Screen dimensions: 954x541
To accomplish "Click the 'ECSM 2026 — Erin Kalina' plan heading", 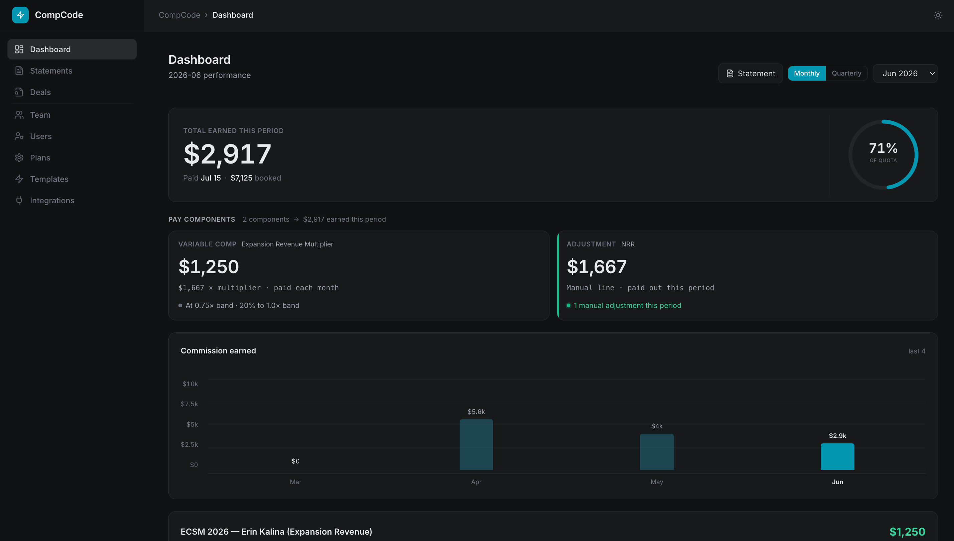I will tap(276, 532).
